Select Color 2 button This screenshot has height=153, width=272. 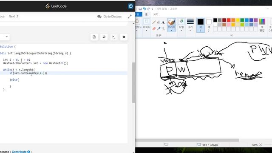point(209,25)
